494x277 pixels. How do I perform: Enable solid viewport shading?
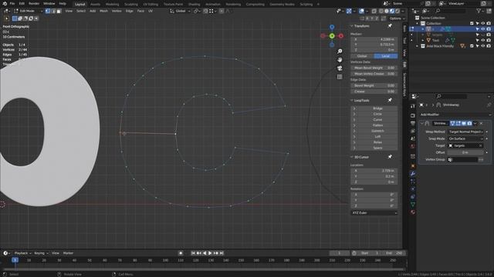(x=387, y=11)
